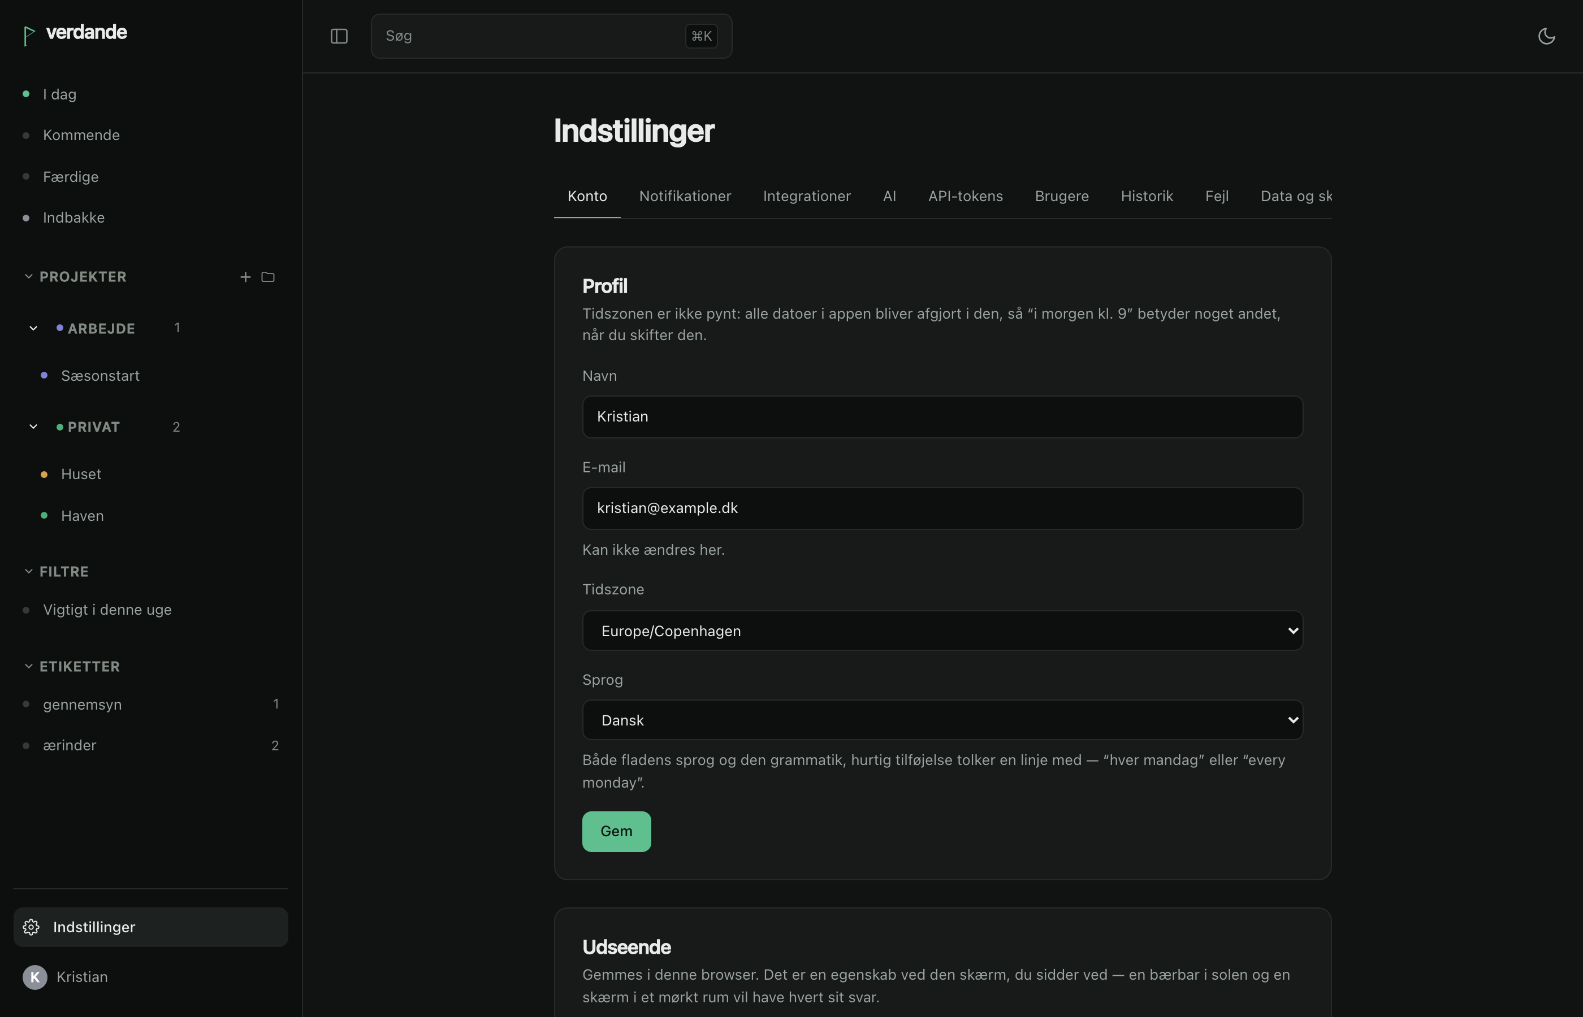Image resolution: width=1583 pixels, height=1017 pixels.
Task: Open the Kristian avatar icon
Action: 35,977
